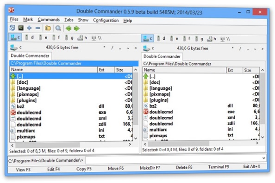Select drive e in right drive bar
Screen dimensions: 275x183
pyautogui.click(x=174, y=38)
